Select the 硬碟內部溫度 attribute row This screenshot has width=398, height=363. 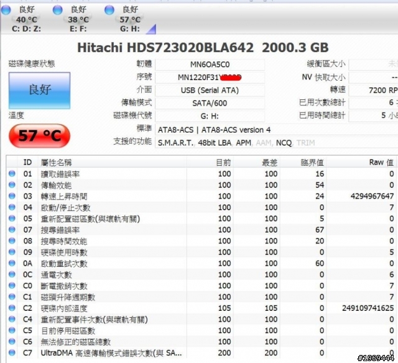pyautogui.click(x=201, y=308)
